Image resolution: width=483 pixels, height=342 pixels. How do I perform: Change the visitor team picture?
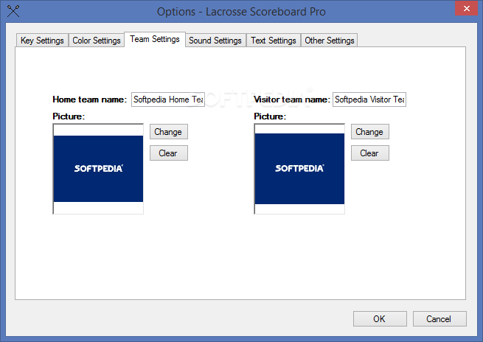point(370,132)
